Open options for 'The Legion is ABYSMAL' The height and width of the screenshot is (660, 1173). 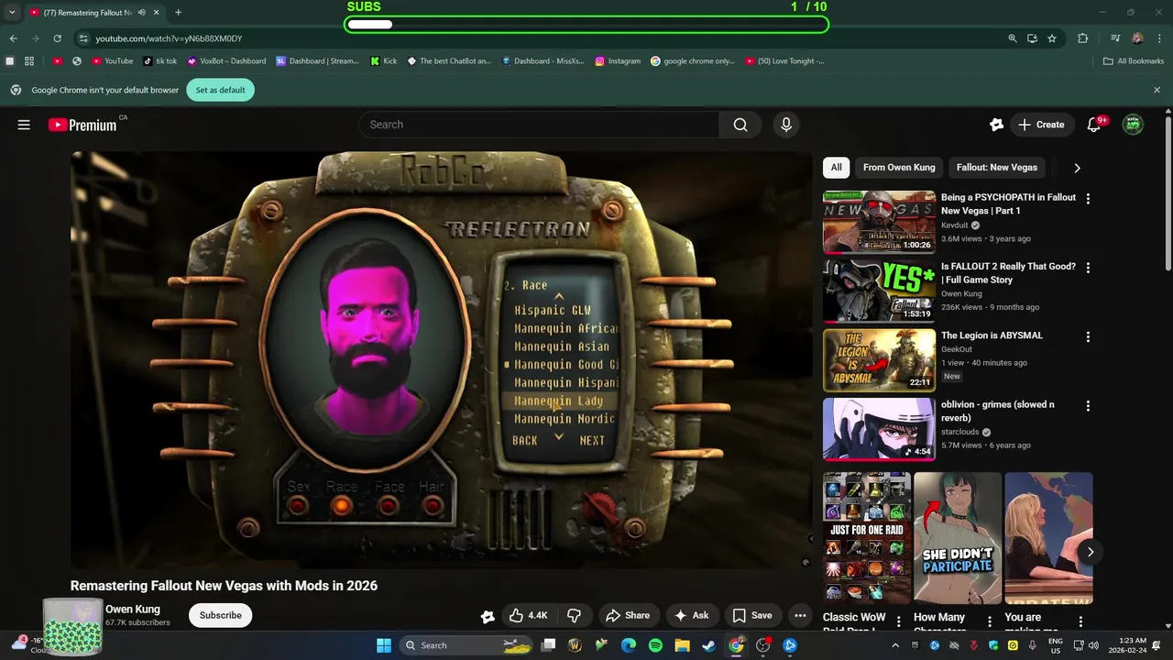tap(1088, 336)
